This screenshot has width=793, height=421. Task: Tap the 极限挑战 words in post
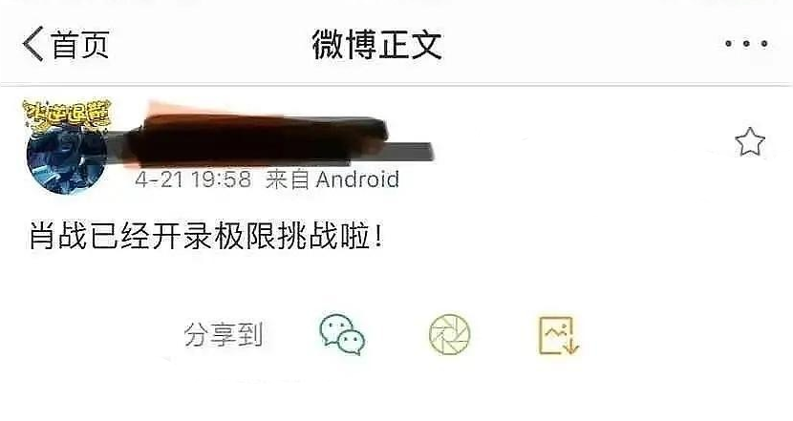tap(275, 236)
